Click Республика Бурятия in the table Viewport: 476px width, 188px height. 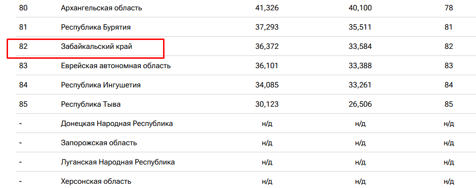(x=96, y=27)
